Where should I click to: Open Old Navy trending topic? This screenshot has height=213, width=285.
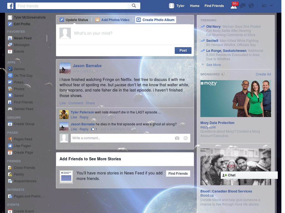point(213,27)
